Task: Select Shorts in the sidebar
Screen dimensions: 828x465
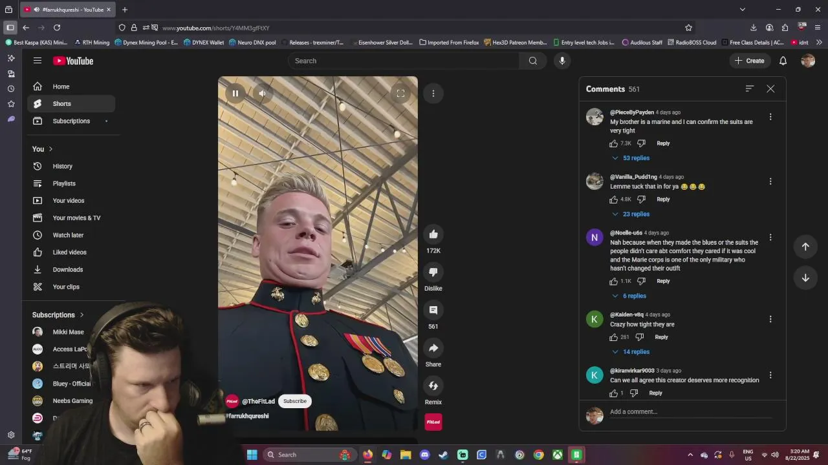Action: tap(71, 104)
